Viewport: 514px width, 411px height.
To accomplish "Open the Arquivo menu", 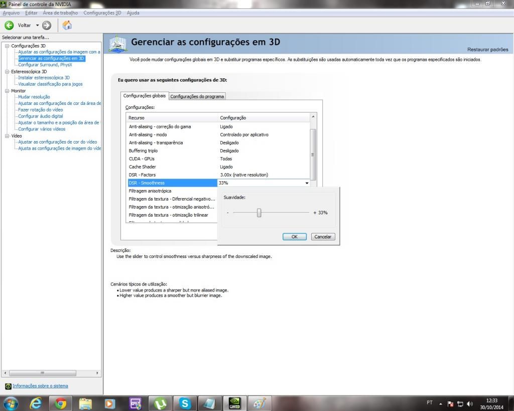I will (11, 13).
